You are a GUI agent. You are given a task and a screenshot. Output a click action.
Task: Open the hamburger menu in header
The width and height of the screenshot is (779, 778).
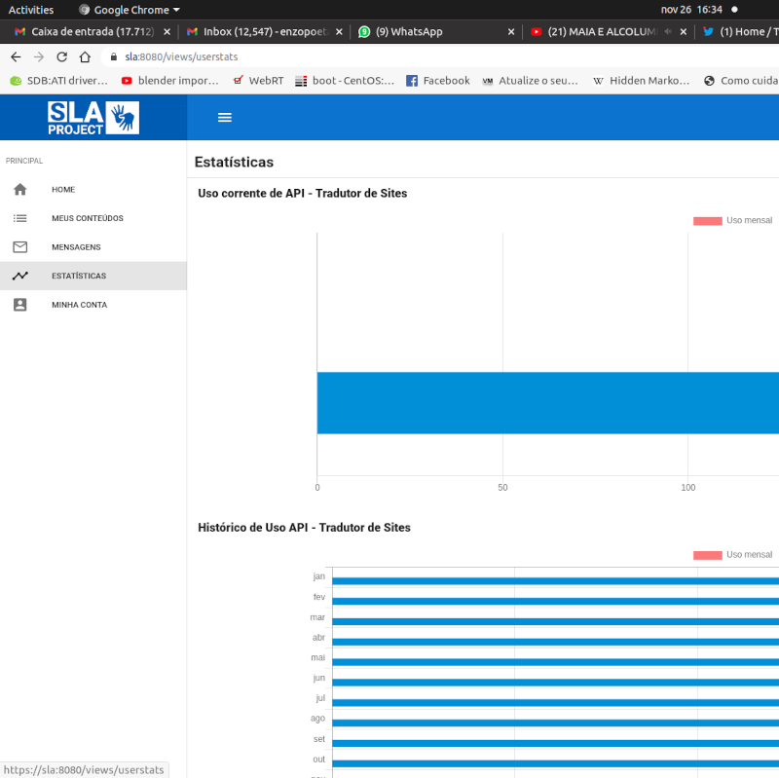(x=225, y=118)
